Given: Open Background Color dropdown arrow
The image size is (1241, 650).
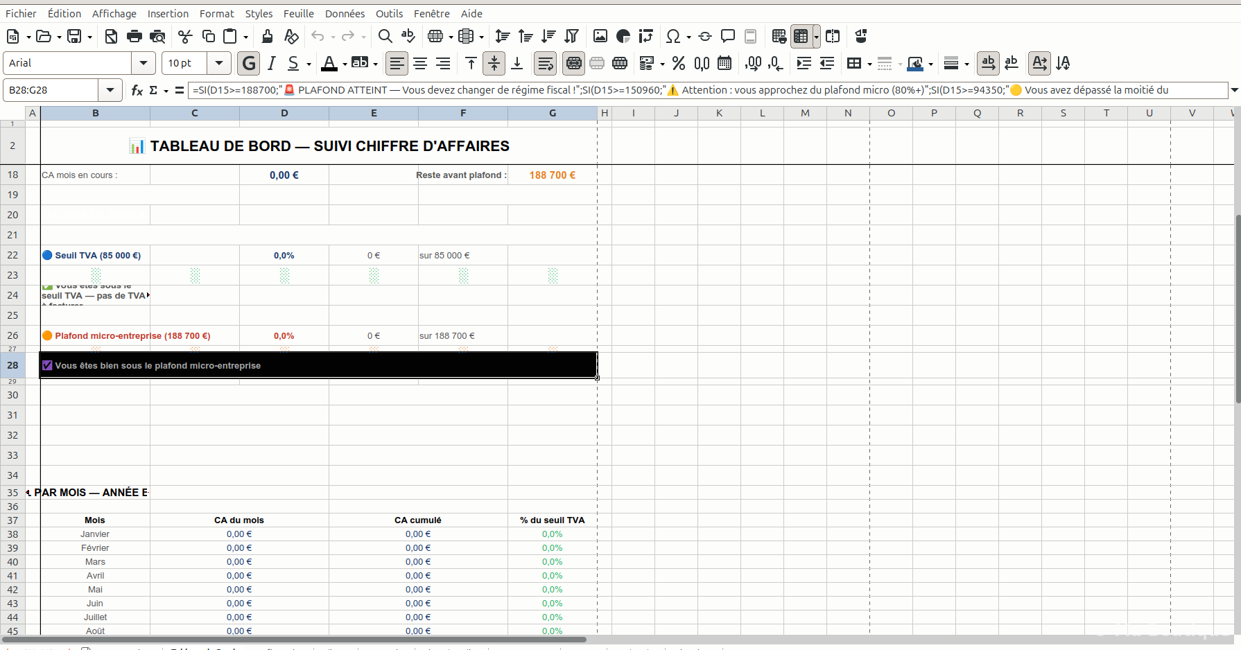Looking at the screenshot, I should pos(375,64).
